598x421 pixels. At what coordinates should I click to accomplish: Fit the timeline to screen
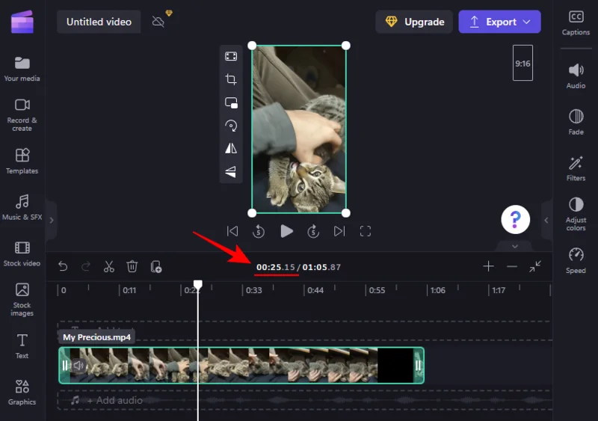pyautogui.click(x=535, y=266)
